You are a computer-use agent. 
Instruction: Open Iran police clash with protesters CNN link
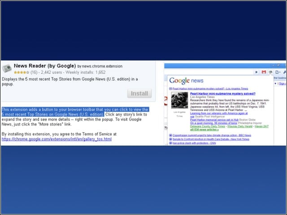[x=194, y=143]
